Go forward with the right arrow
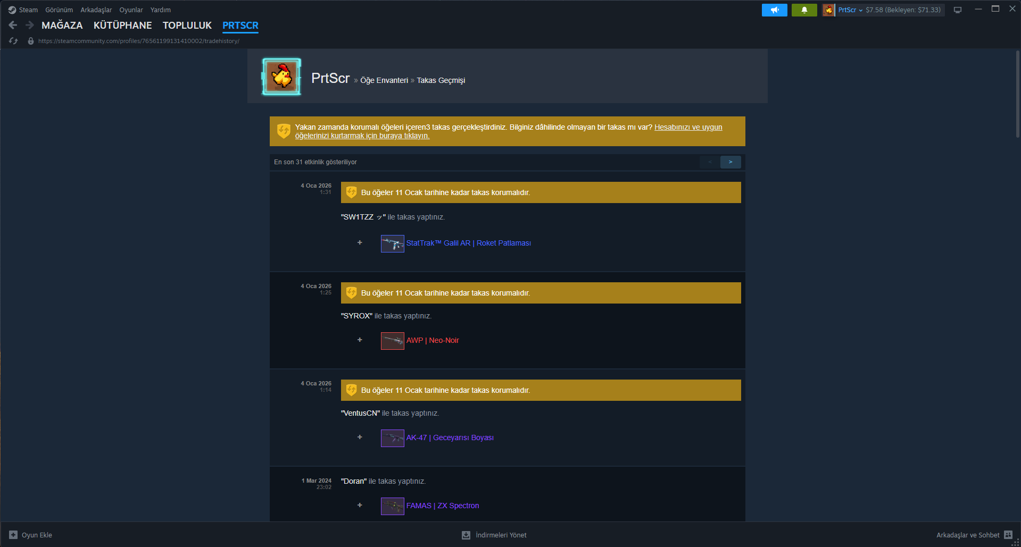This screenshot has height=547, width=1021. [30, 25]
